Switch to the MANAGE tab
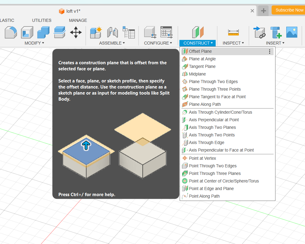The height and width of the screenshot is (244, 305). click(x=78, y=20)
